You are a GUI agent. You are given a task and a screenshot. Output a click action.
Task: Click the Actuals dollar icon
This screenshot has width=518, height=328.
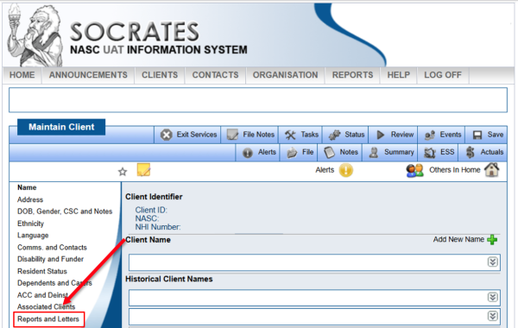pyautogui.click(x=471, y=152)
